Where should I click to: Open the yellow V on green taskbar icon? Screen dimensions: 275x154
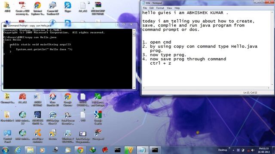[130, 150]
